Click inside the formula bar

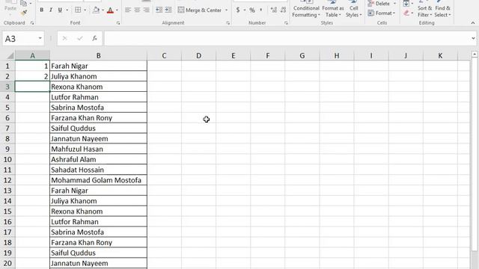pos(287,39)
